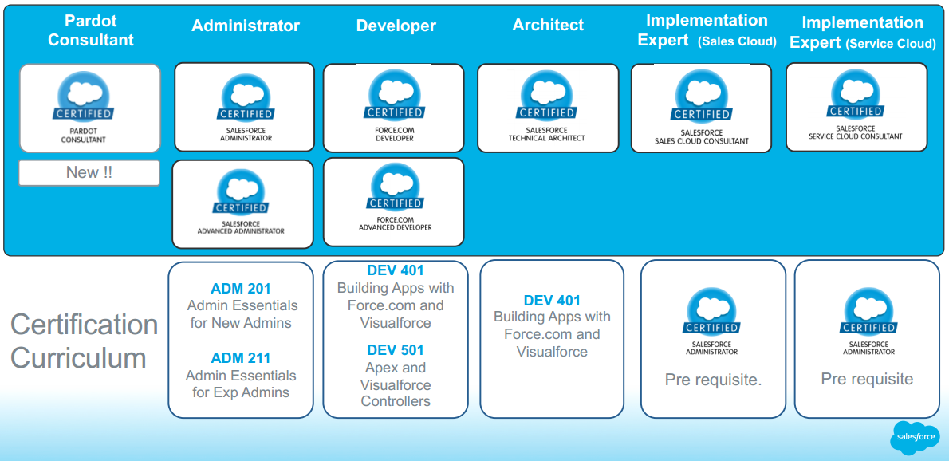
Task: Select the Administrator prerequisite badge under Sales Cloud
Action: click(x=712, y=323)
